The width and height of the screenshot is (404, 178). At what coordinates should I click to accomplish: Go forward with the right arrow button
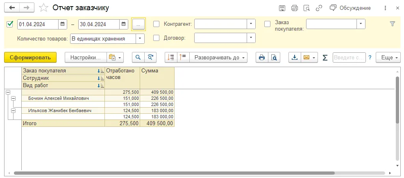pyautogui.click(x=27, y=8)
